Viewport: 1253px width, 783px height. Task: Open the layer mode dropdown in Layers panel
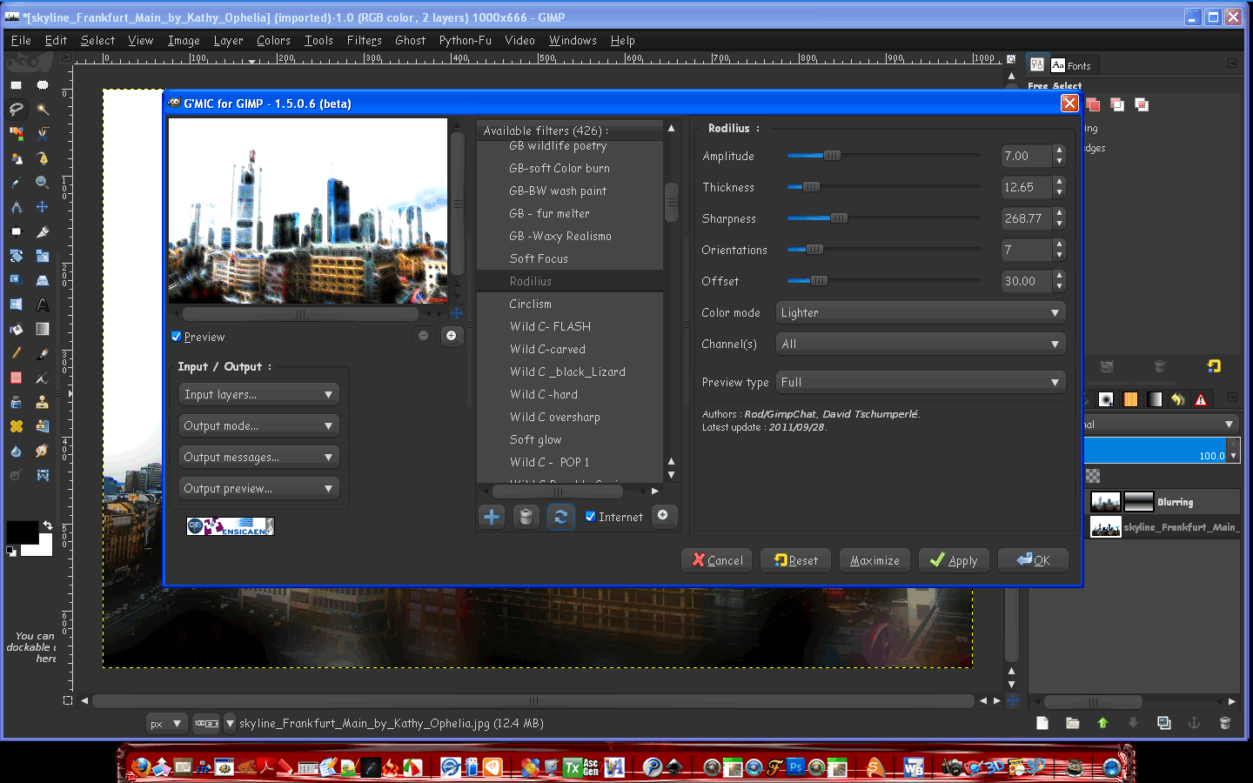coord(1160,425)
